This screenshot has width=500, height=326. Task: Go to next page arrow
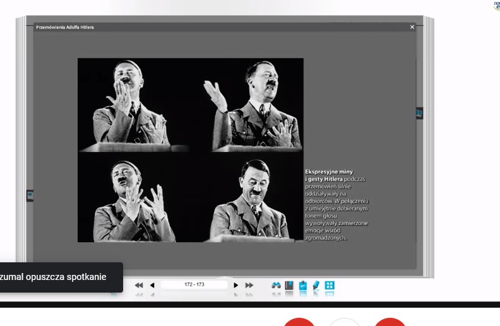tap(236, 285)
